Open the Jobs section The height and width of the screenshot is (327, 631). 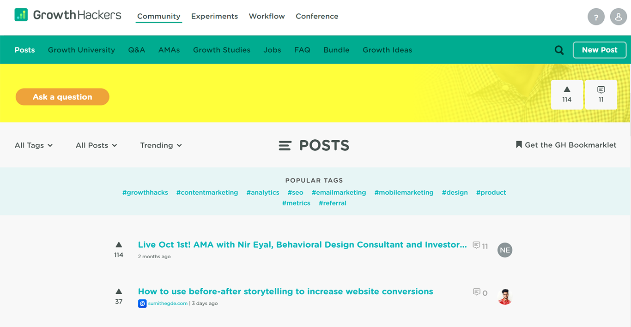[272, 50]
